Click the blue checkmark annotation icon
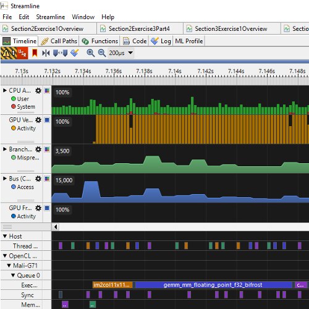Screen dimensions: 309x309 [75, 53]
